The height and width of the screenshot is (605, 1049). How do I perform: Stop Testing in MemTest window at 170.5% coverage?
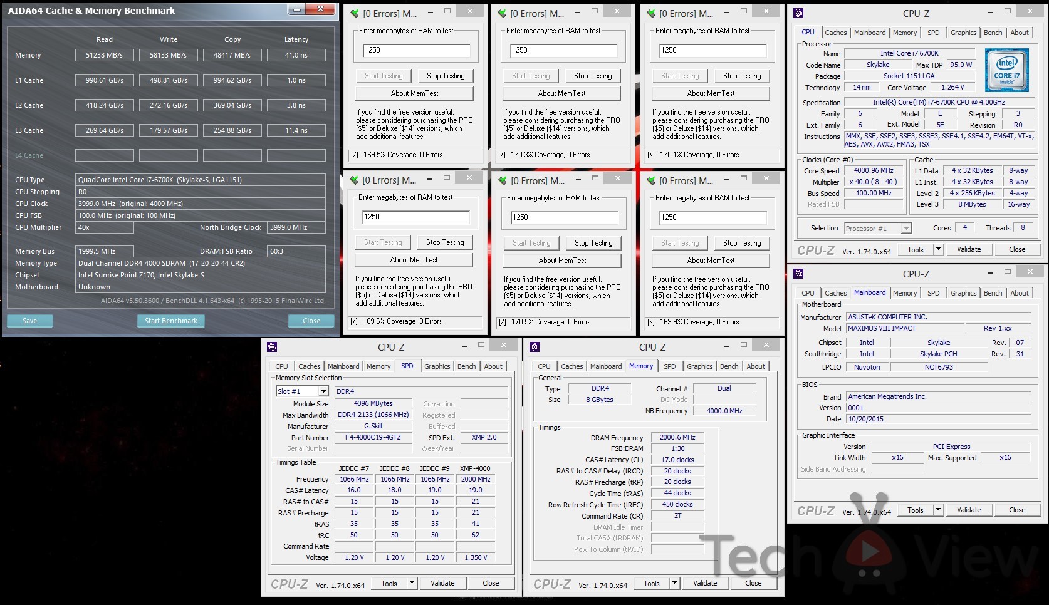pyautogui.click(x=593, y=243)
